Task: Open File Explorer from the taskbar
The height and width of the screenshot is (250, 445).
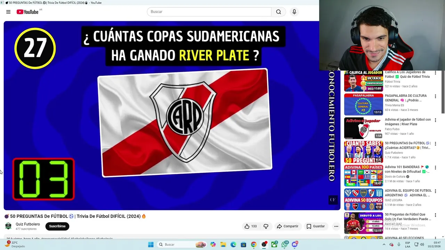Action: click(223, 245)
